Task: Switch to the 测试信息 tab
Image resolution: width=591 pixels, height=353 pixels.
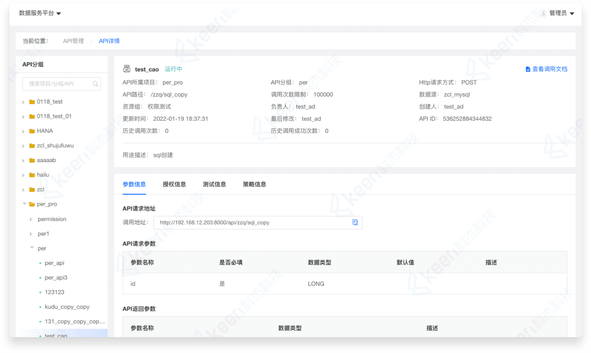Action: tap(214, 184)
